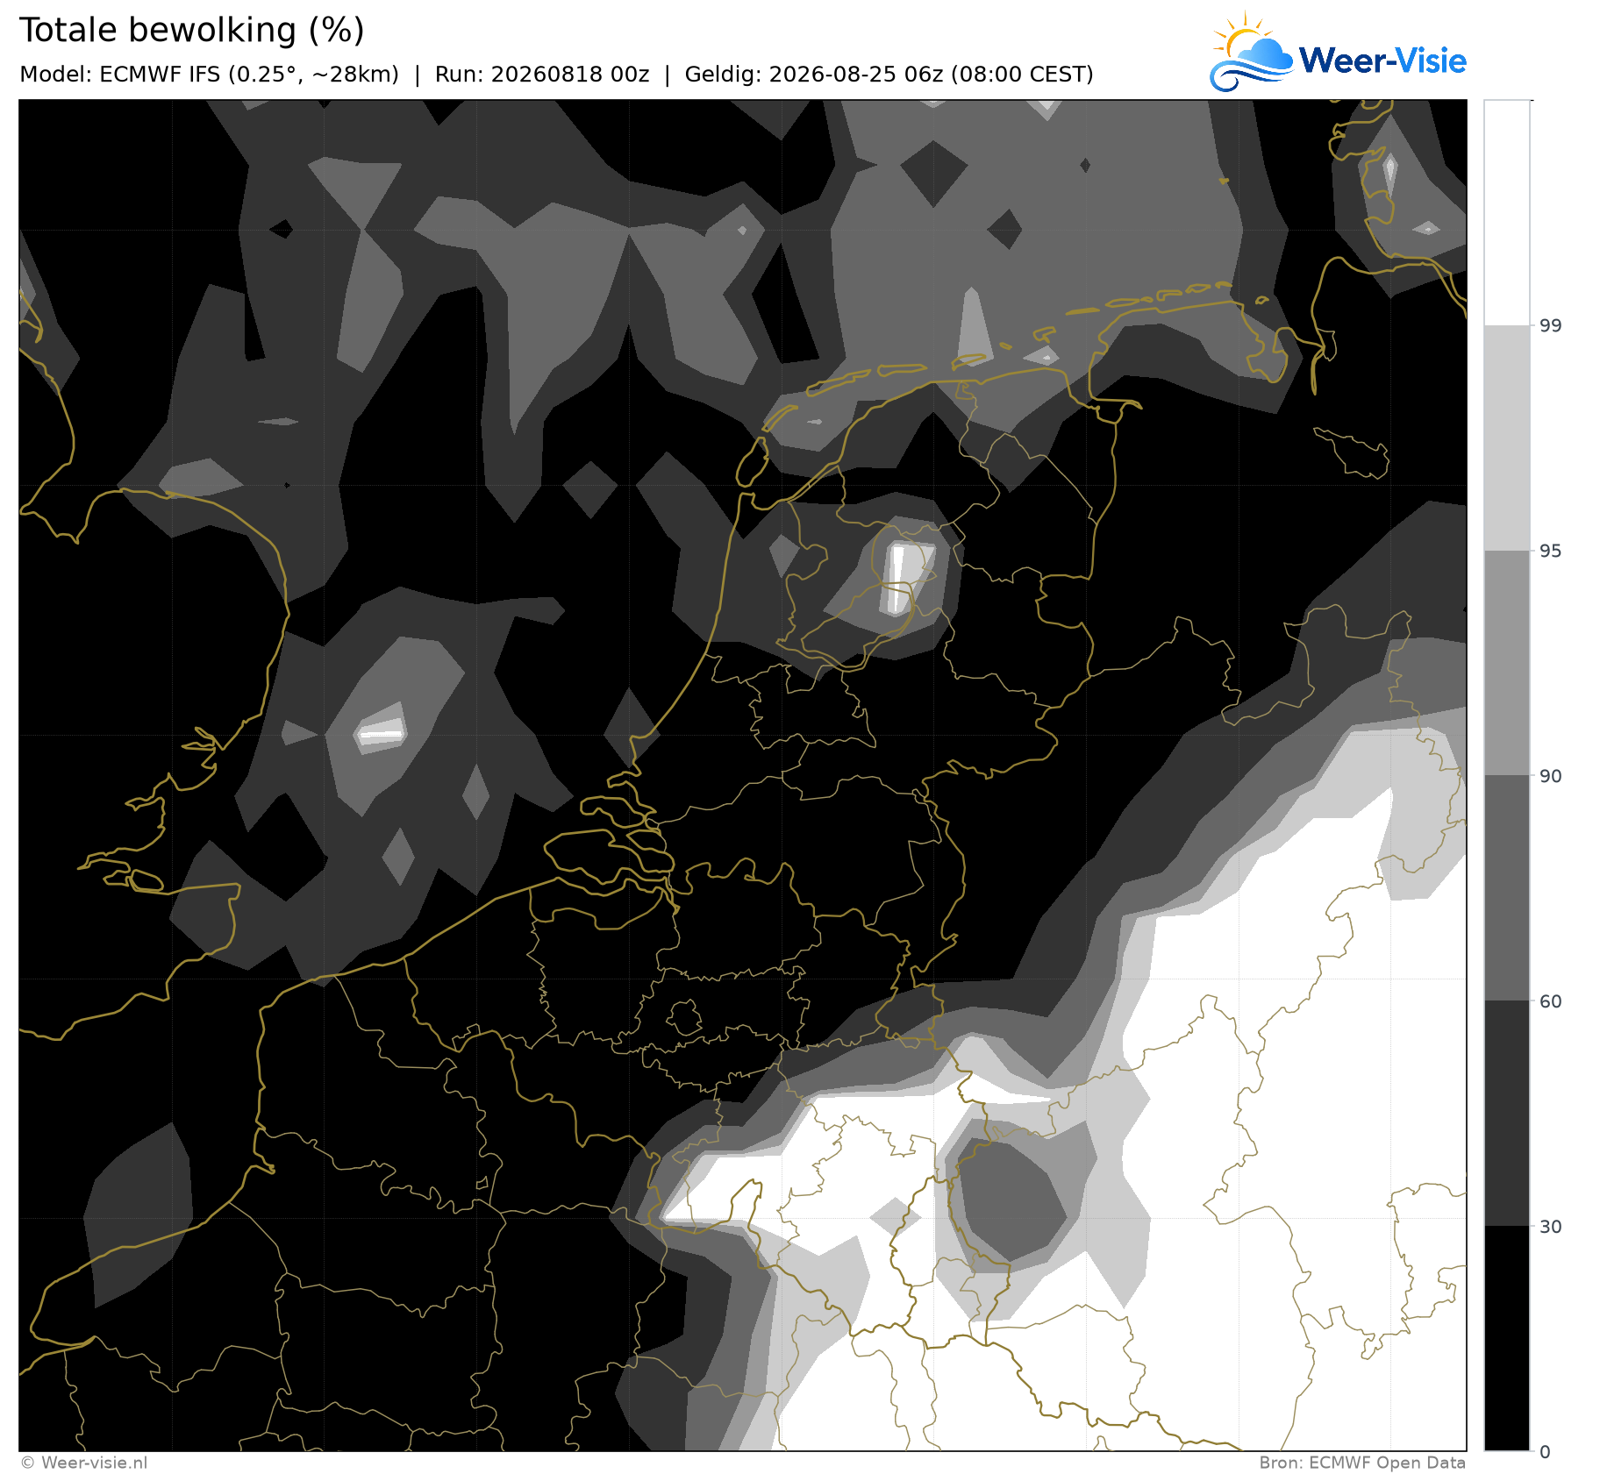Click the 95 tick label on colorbar
Viewport: 1600px width, 1474px height.
tap(1551, 551)
